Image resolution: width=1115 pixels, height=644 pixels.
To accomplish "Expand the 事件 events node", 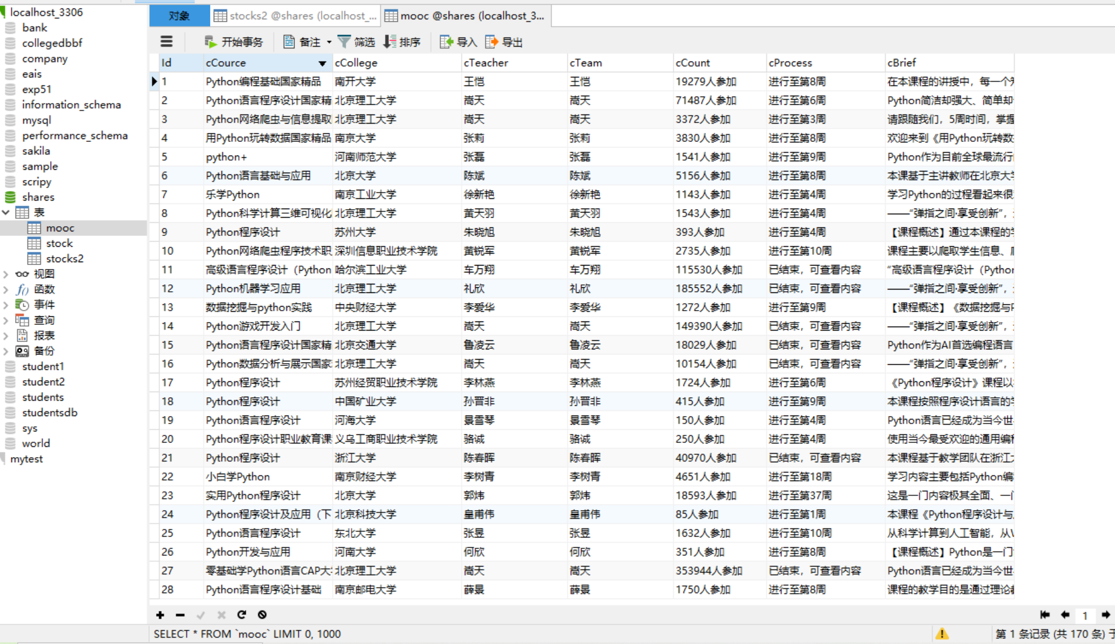I will tap(6, 305).
